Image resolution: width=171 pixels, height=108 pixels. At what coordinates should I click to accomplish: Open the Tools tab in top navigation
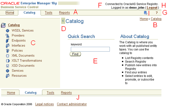48,13
